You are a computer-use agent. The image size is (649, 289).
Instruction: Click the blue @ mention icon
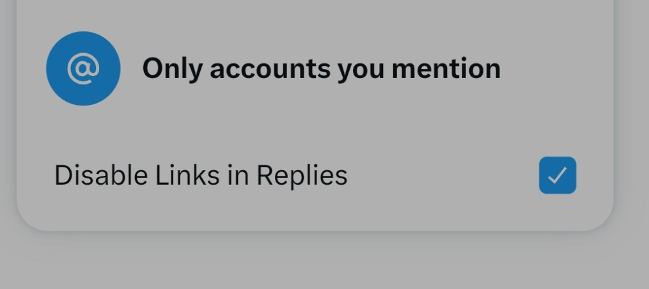83,68
